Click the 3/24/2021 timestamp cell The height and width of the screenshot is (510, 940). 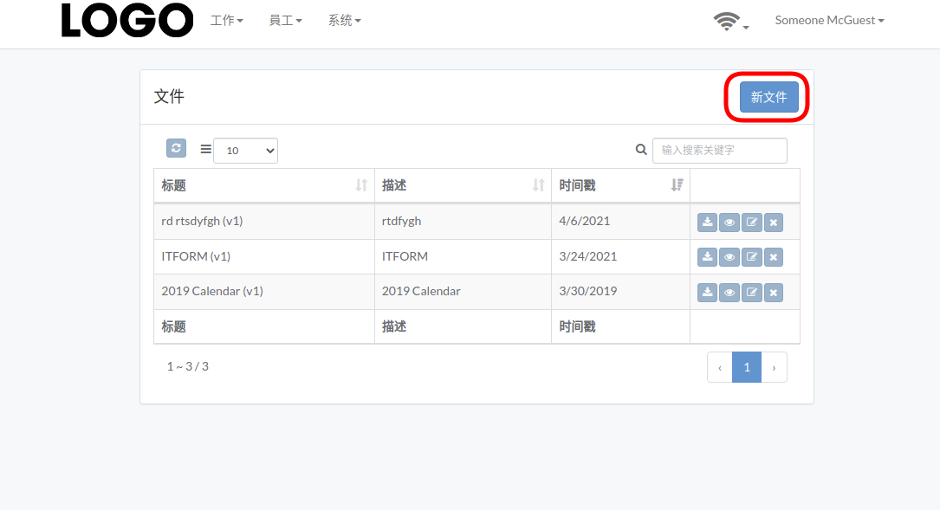(620, 256)
